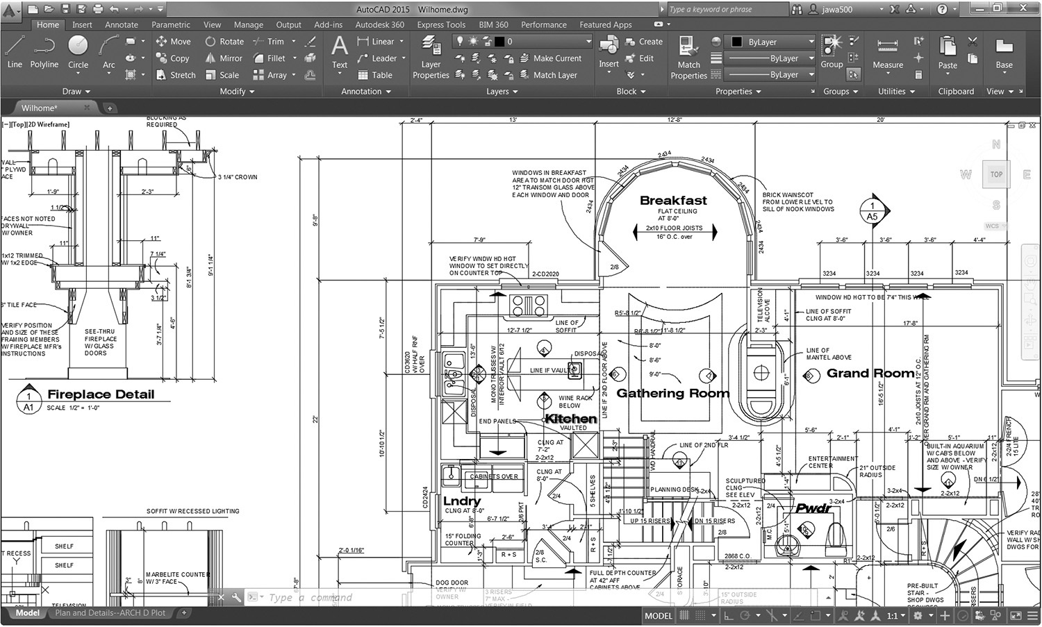The height and width of the screenshot is (627, 1042).
Task: Click MODEL space button in status bar
Action: pyautogui.click(x=658, y=615)
